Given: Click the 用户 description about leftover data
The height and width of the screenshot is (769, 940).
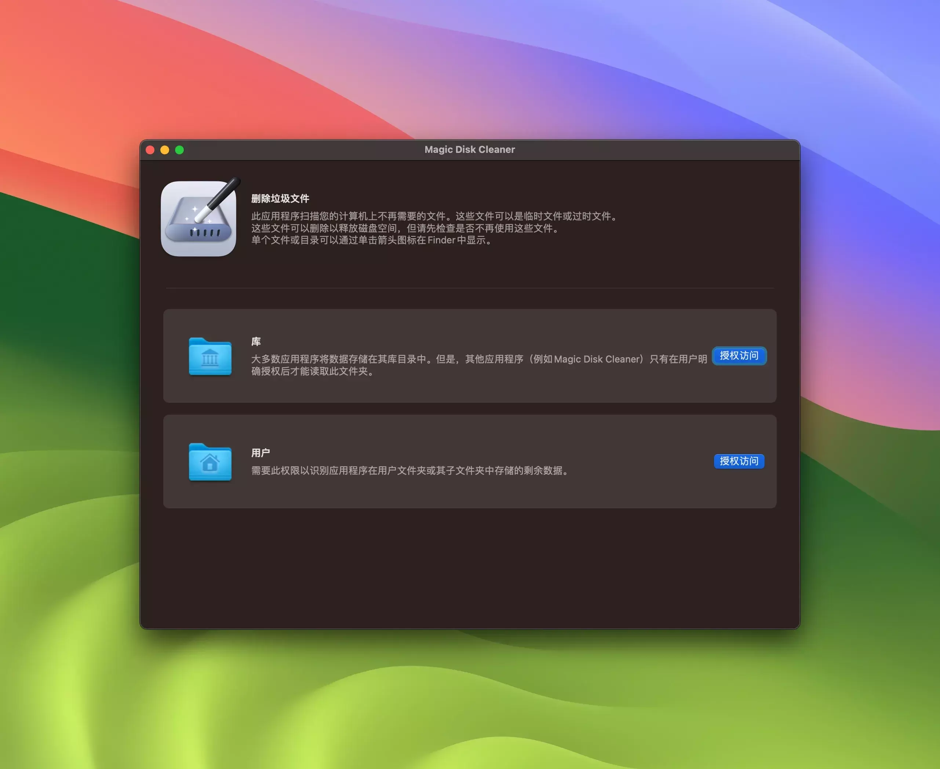Looking at the screenshot, I should tap(410, 470).
